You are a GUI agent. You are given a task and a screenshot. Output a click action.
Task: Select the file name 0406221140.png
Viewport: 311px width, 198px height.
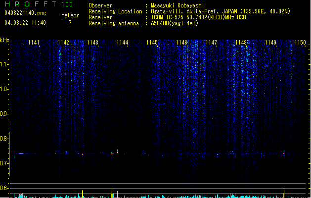coord(25,13)
